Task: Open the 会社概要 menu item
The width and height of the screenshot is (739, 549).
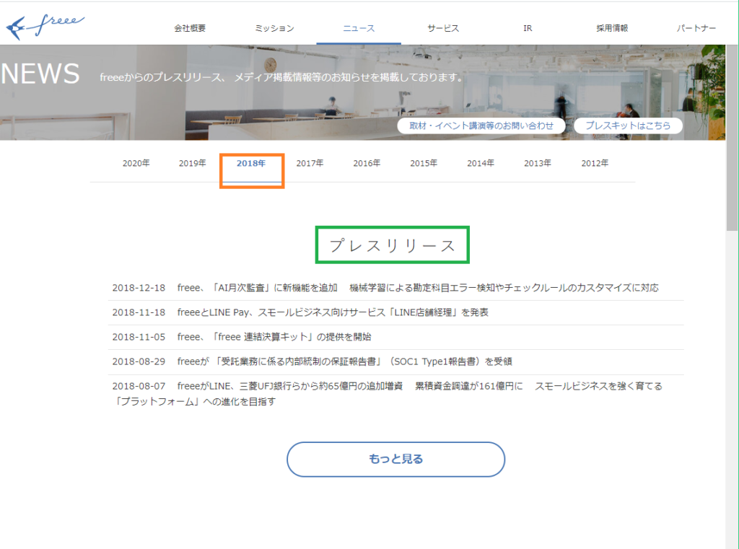Action: click(x=190, y=28)
